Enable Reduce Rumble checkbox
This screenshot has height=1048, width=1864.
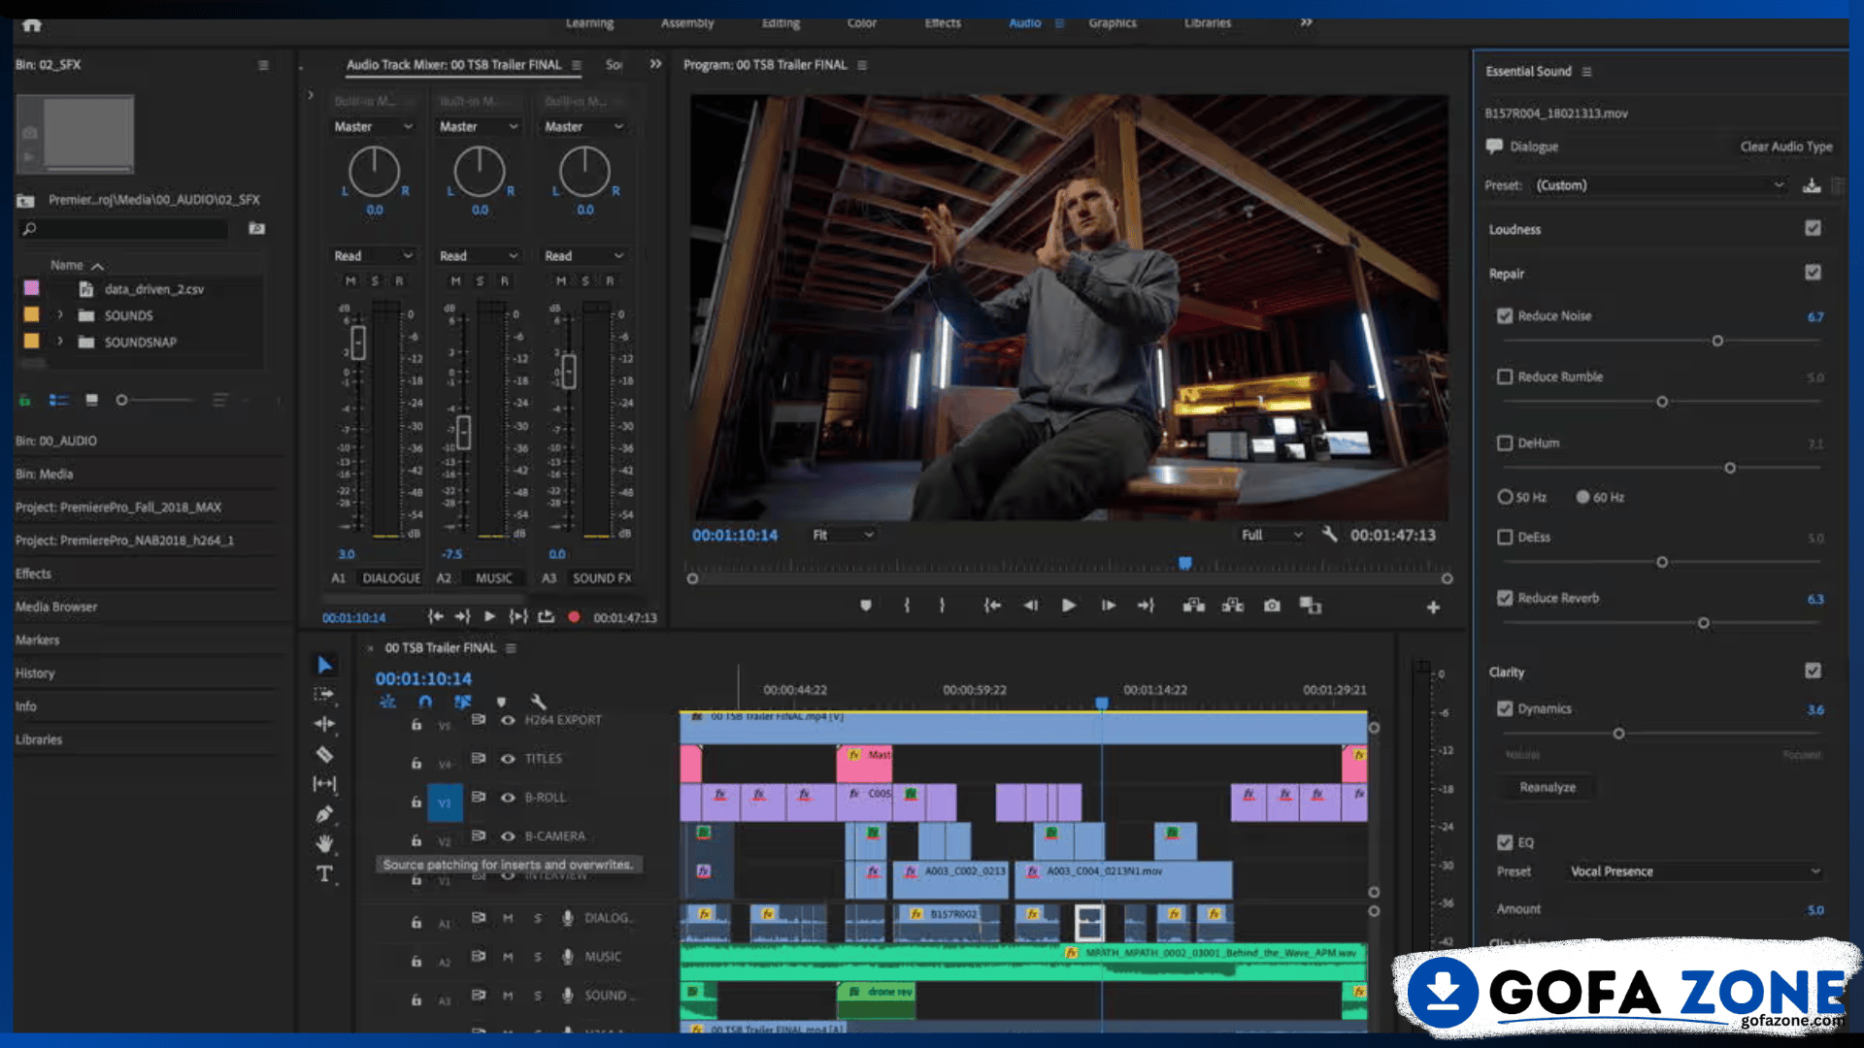1505,377
